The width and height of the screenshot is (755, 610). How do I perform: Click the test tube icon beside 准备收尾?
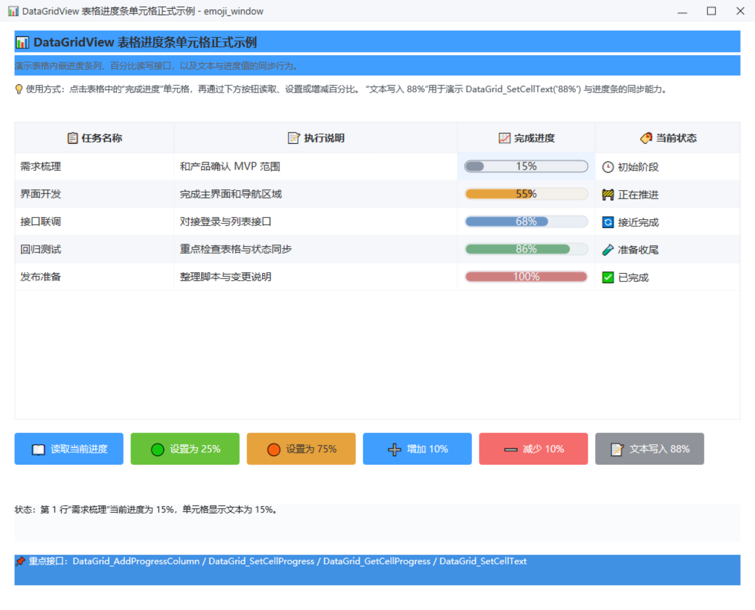click(608, 250)
